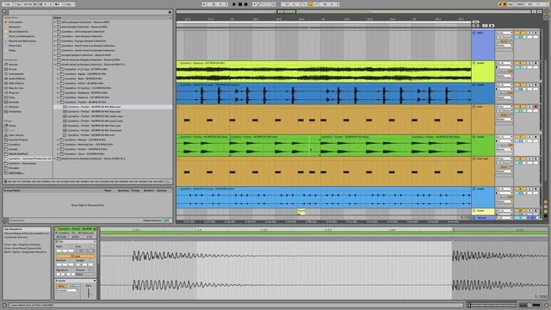Image resolution: width=551 pixels, height=310 pixels.
Task: Start playback with the Play button
Action: [234, 4]
